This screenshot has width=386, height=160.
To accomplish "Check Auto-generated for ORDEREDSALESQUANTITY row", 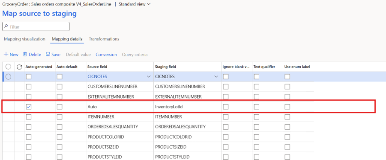I will point(29,127).
